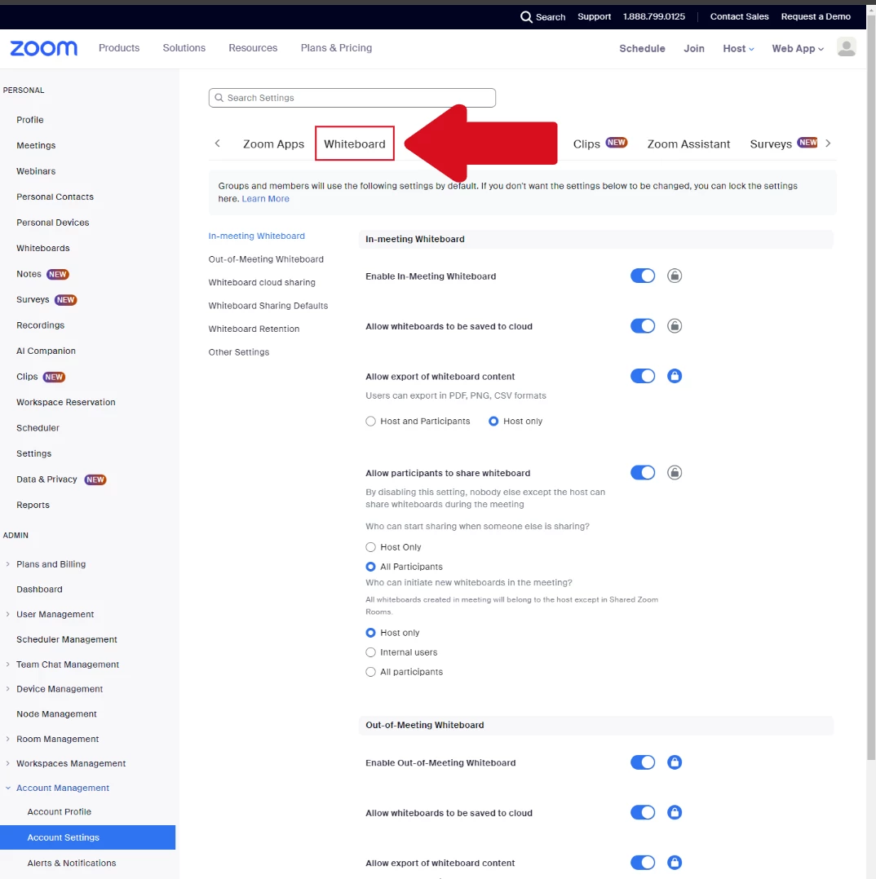Click lock icon for Enable Out-of-Meeting Whiteboard
Viewport: 876px width, 879px height.
pos(674,762)
